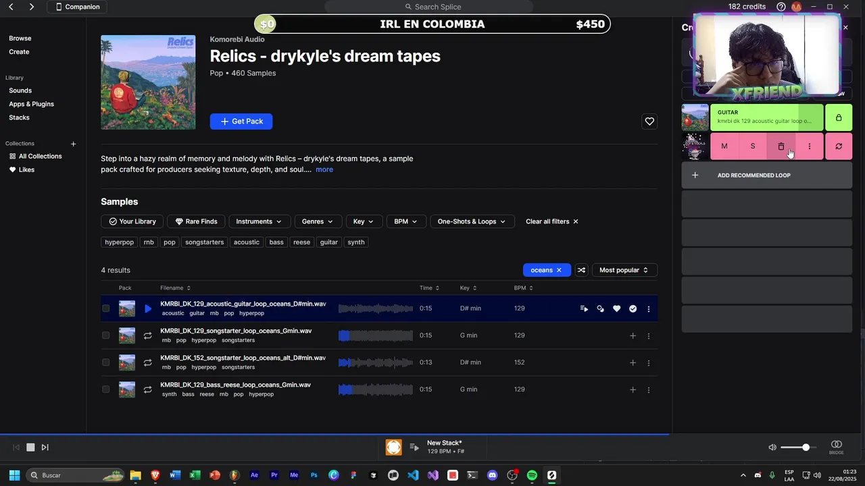Open the stack queue icon in player bar

click(414, 447)
